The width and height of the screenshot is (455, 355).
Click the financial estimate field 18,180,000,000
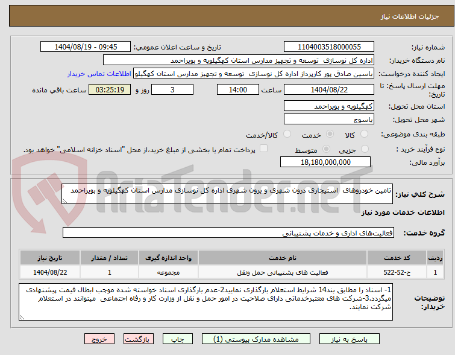click(325, 162)
